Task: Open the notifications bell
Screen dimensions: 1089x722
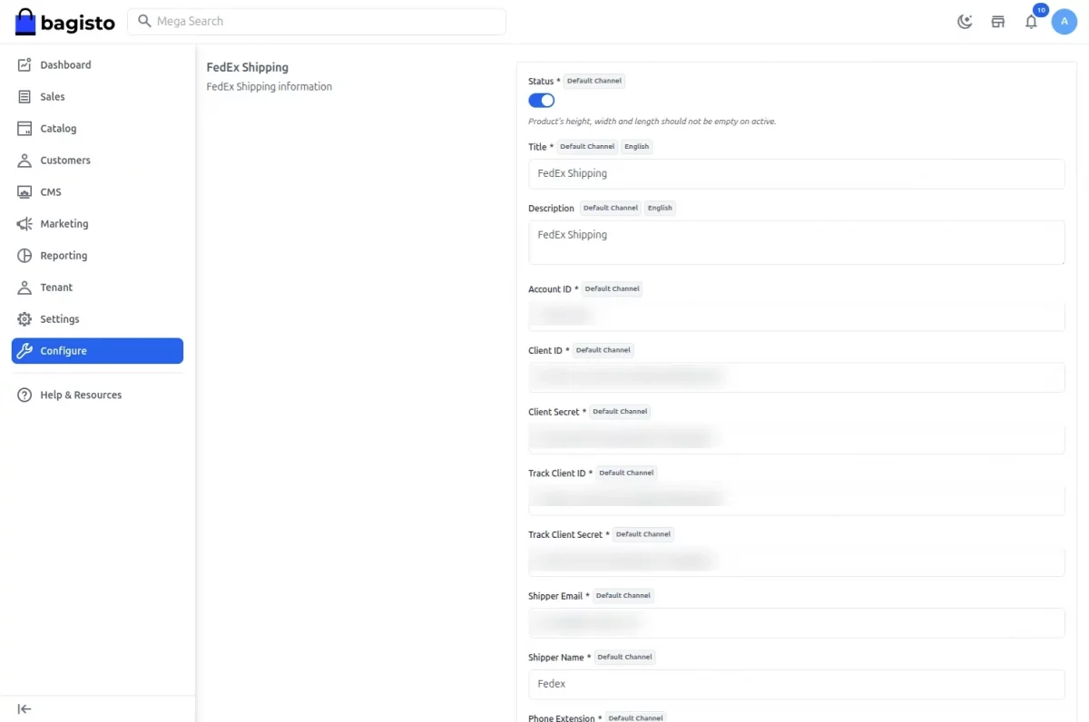Action: click(1031, 22)
